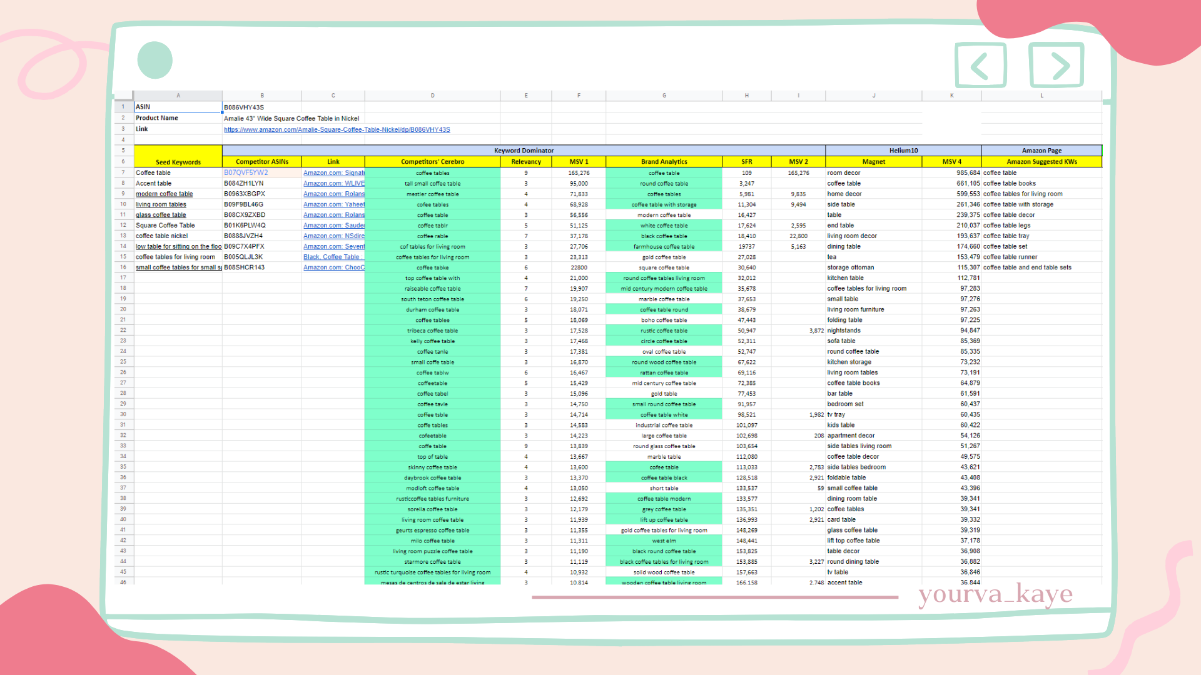Click the 'Amazon Page' header cell

click(1041, 151)
